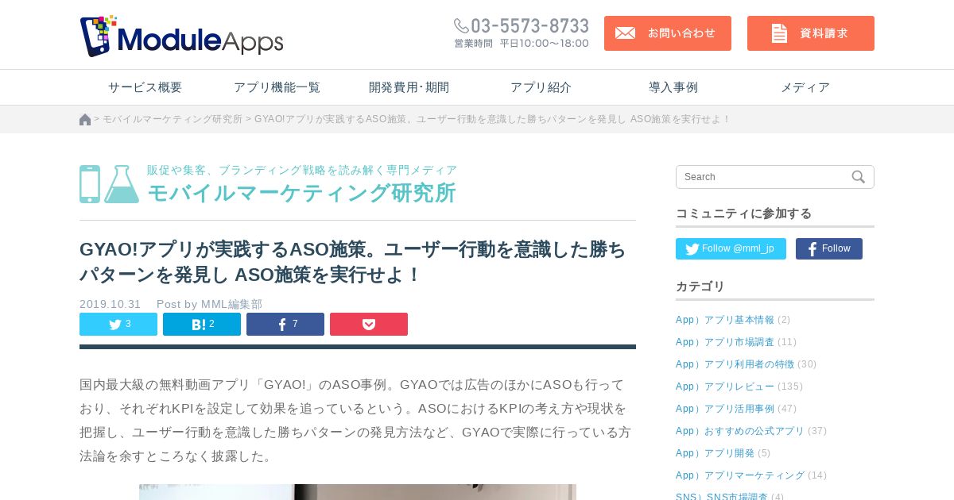Click the phone and flask media logo
This screenshot has width=954, height=500.
tap(110, 184)
